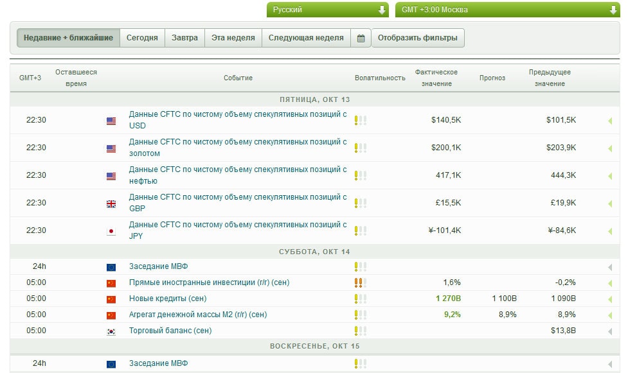Screen dimensions: 628x373
Task: Open the Новые кредиты (сен) event link
Action: tap(167, 299)
